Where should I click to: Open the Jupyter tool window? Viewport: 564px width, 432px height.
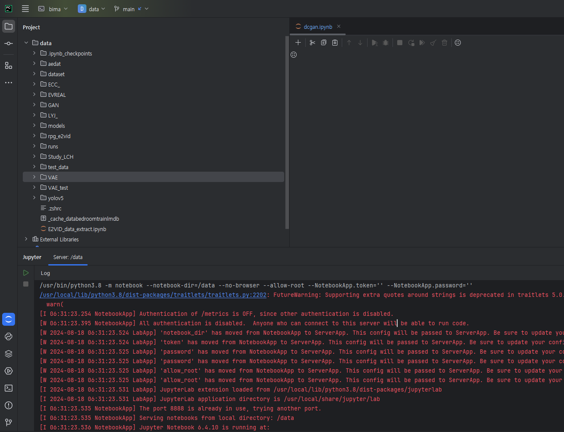[x=9, y=319]
